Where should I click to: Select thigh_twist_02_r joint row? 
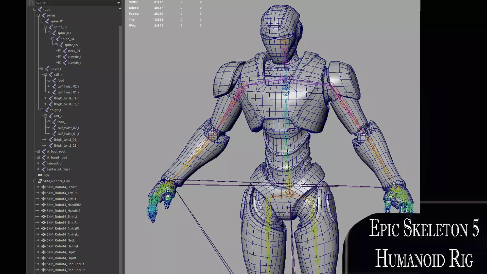click(66, 104)
